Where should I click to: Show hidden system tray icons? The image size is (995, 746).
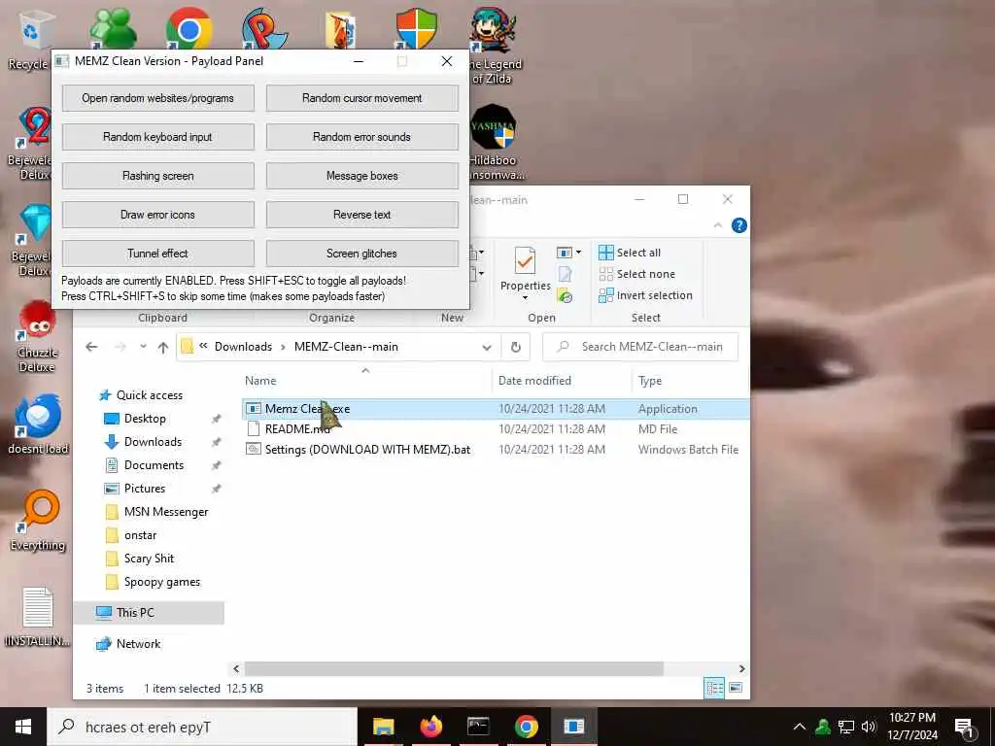click(800, 727)
